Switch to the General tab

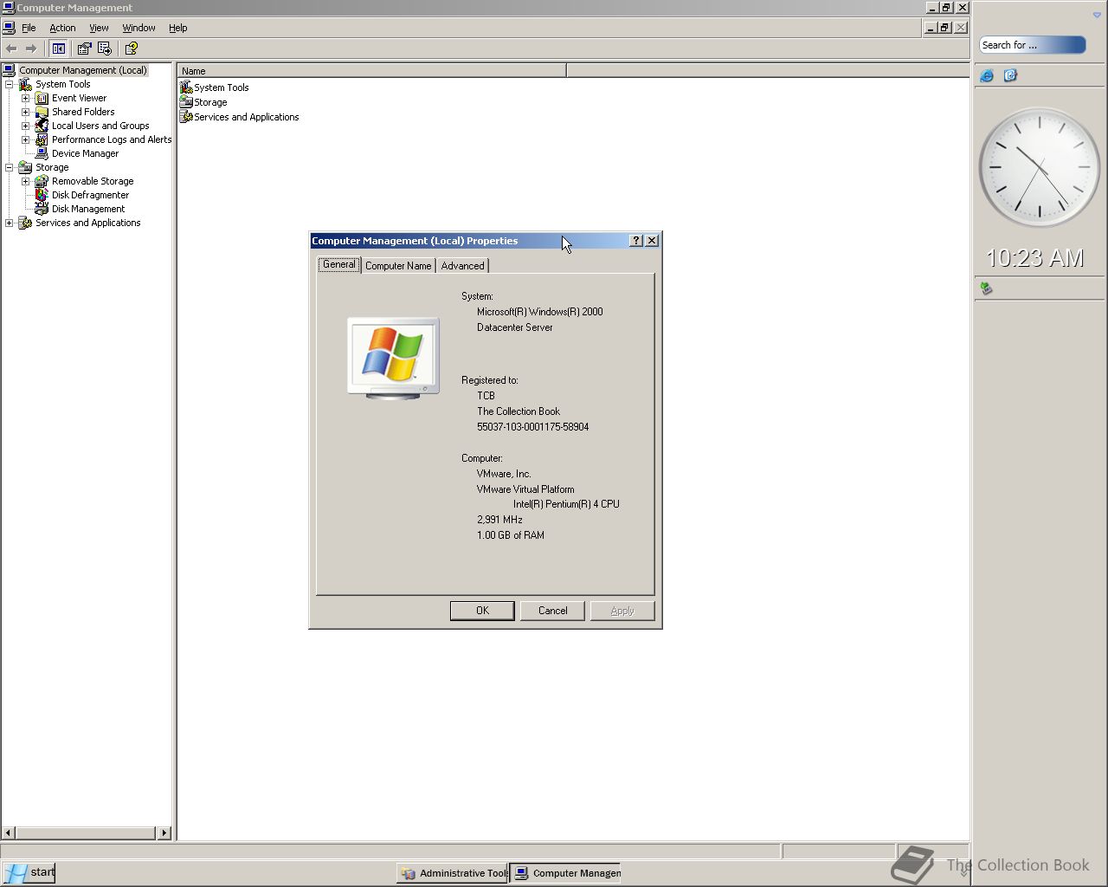coord(338,264)
